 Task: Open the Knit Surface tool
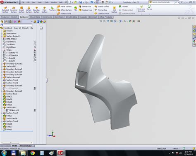(114, 10)
